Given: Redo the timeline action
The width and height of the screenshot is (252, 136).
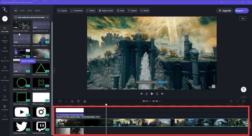Looking at the screenshot, I should pos(66,101).
